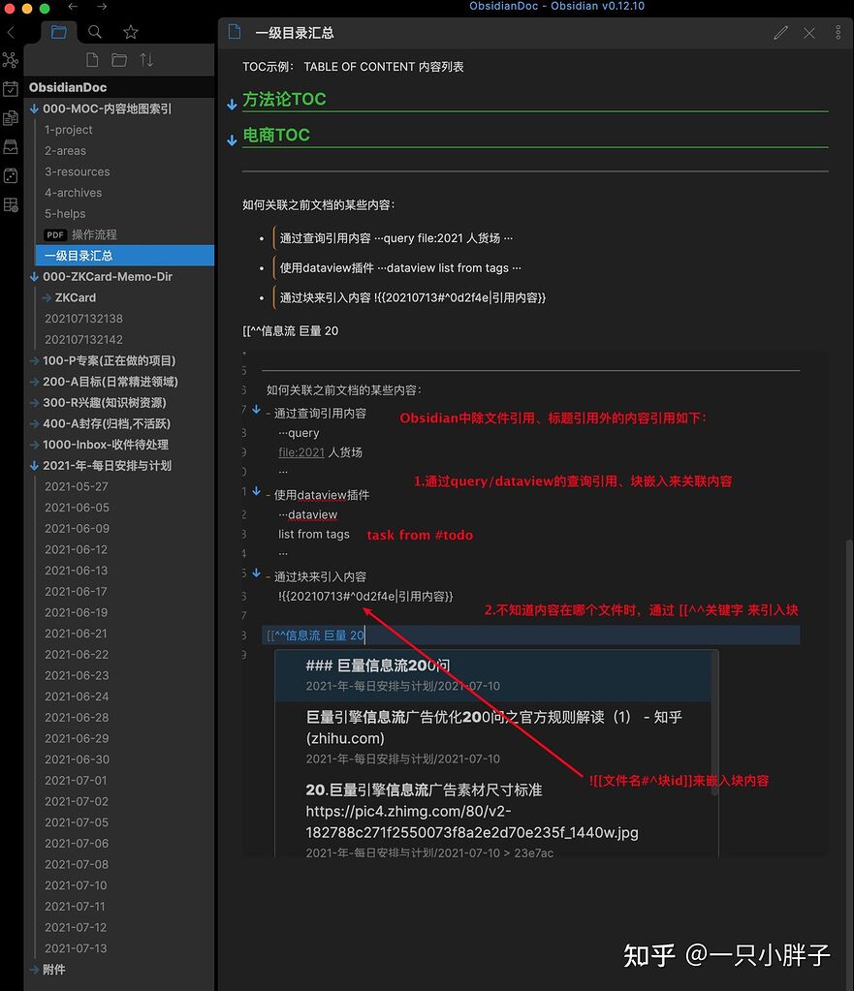Screen dimensions: 854x991
Task: Open the starred notes tab
Action: click(131, 32)
